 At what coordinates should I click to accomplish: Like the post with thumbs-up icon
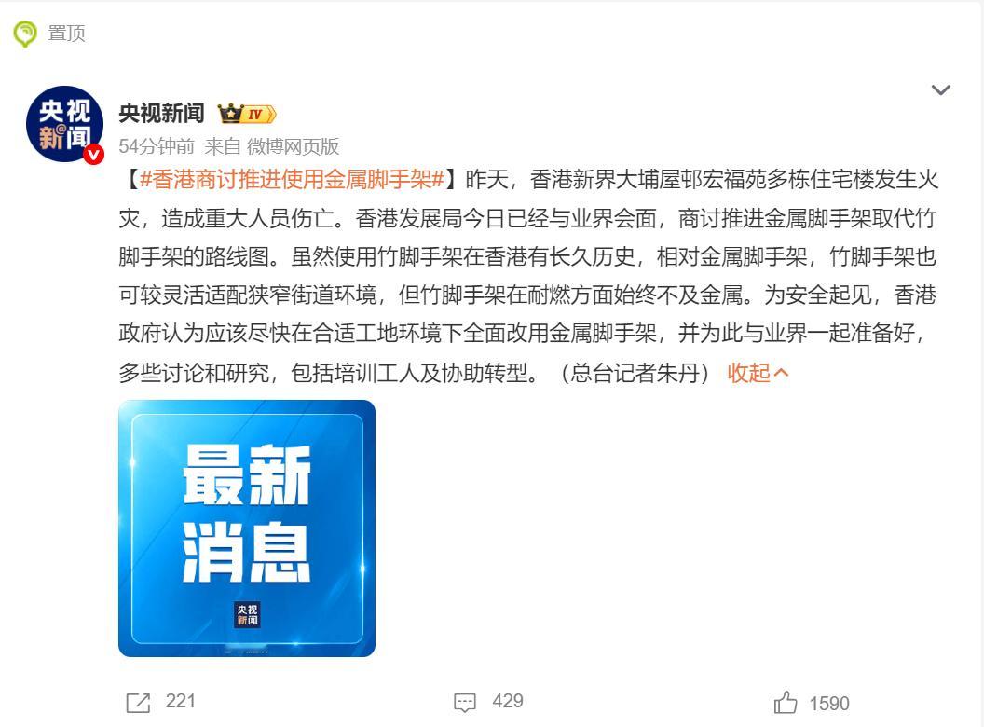(x=786, y=702)
